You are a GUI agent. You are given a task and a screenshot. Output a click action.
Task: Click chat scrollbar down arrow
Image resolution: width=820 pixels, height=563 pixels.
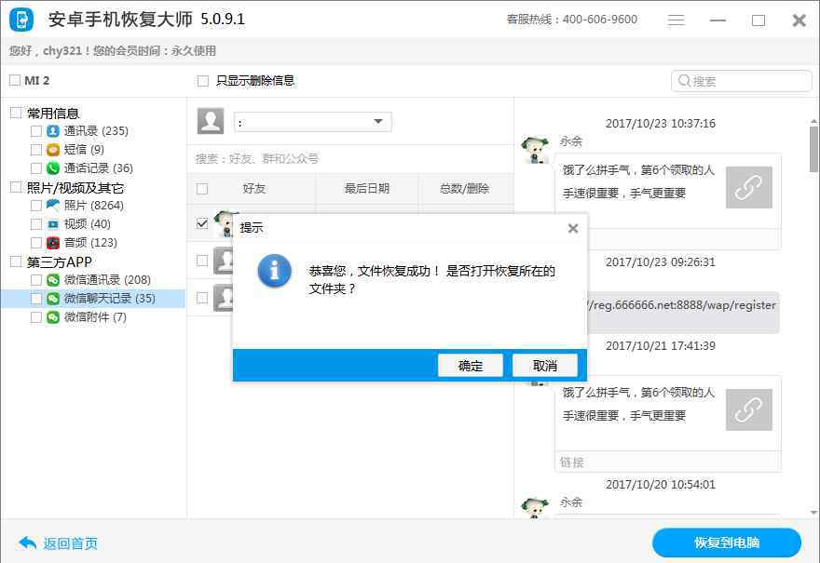pyautogui.click(x=813, y=513)
